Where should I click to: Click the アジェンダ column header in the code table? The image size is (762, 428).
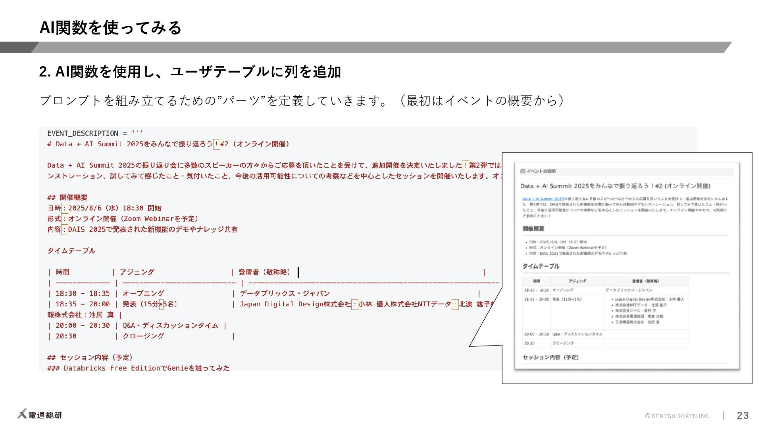137,272
